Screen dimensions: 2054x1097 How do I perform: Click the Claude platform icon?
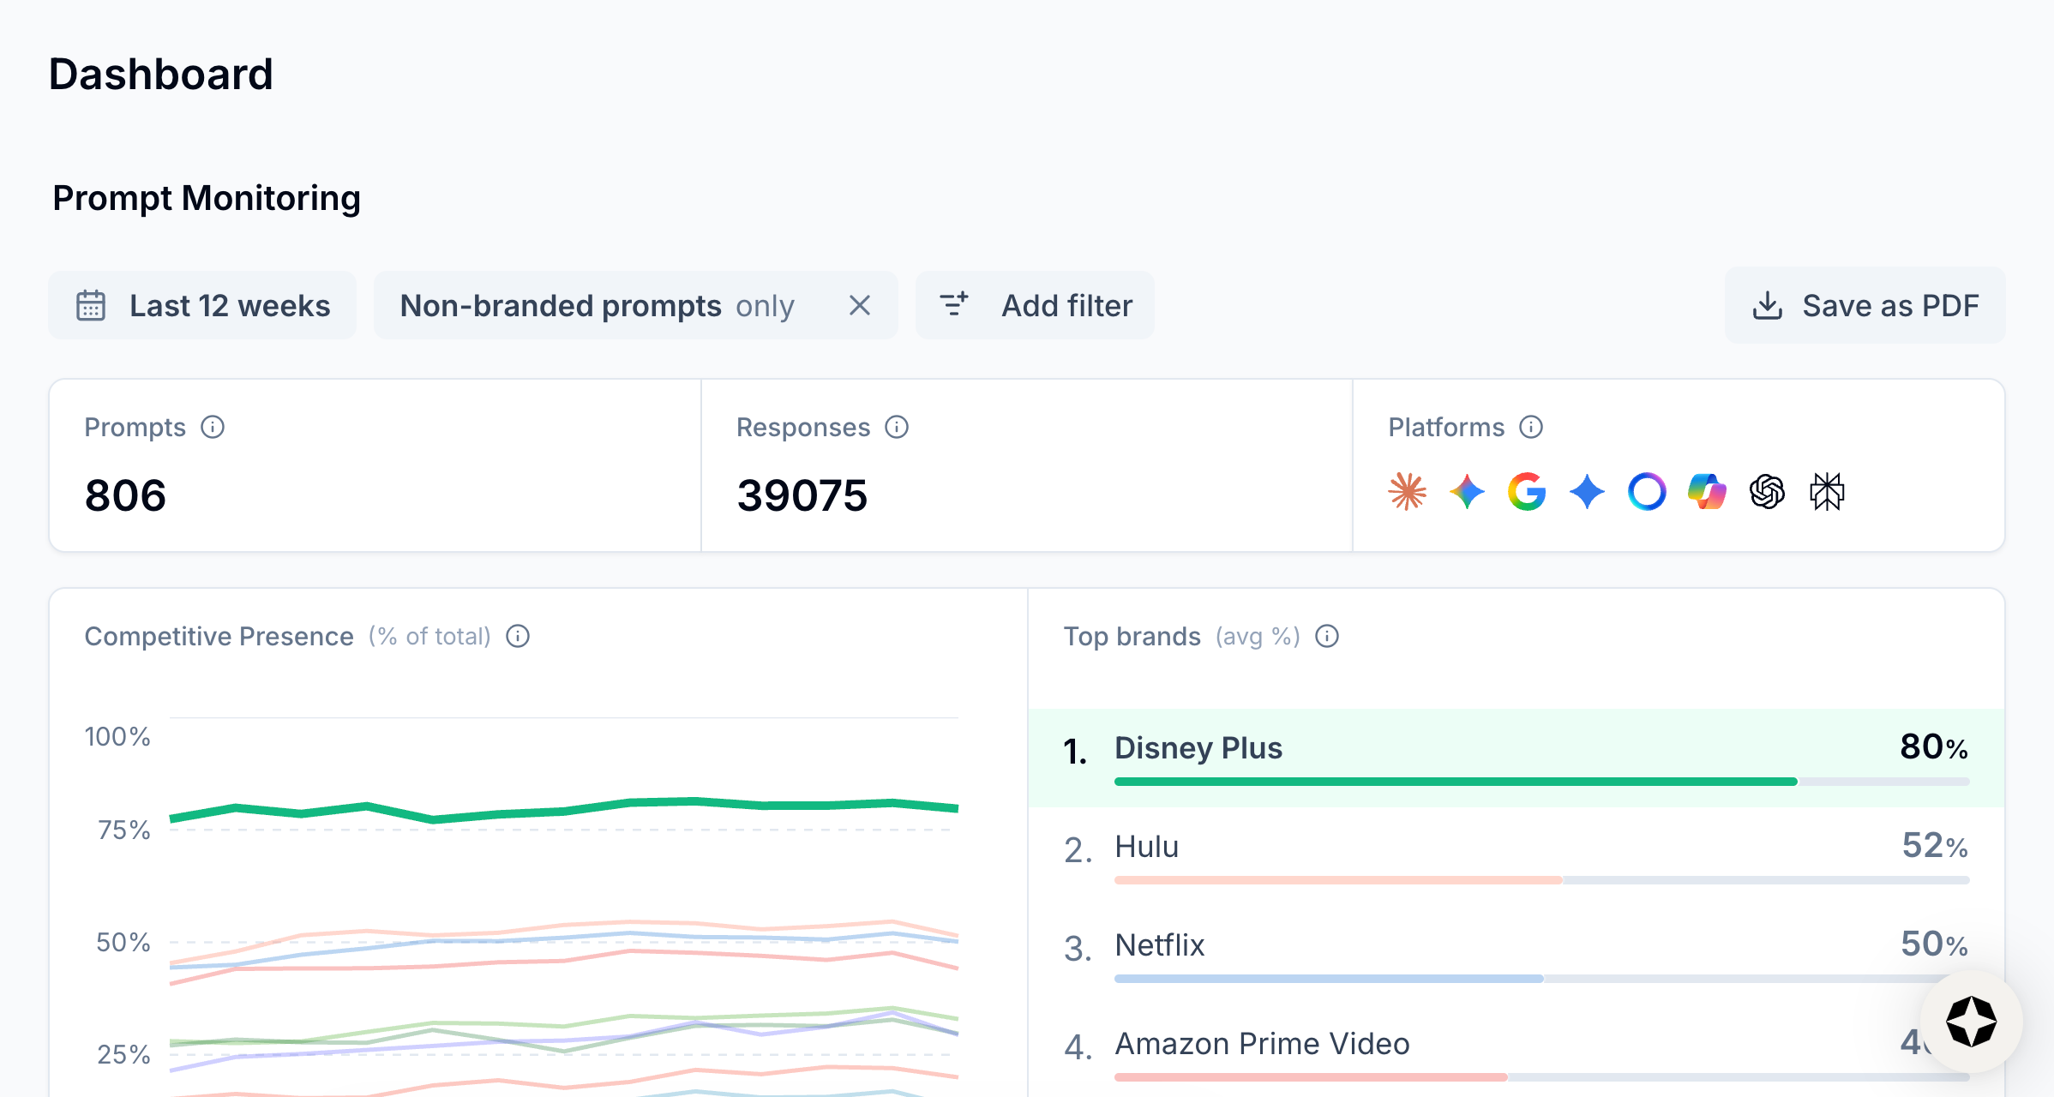[1407, 492]
